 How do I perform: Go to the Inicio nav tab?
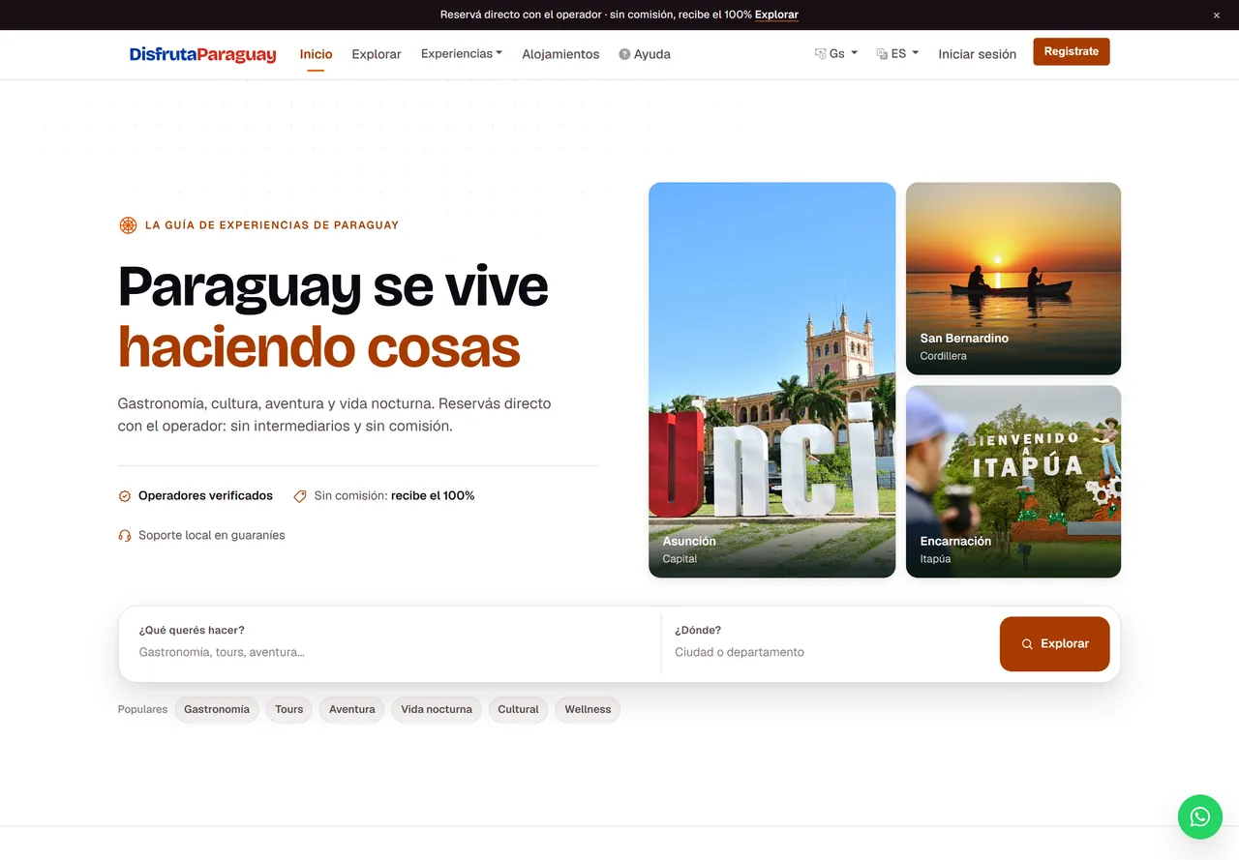tap(316, 54)
